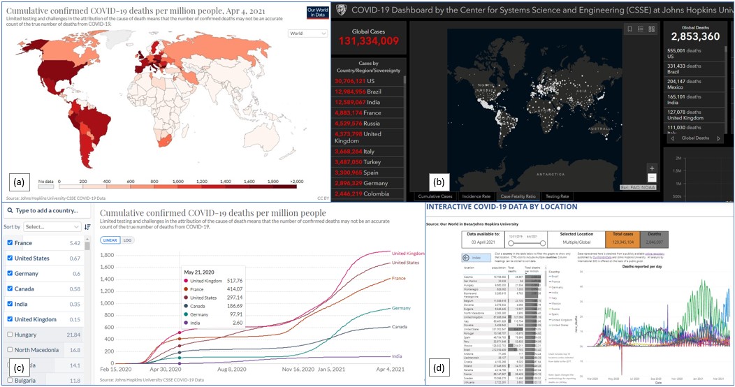Zoom in with the plus button on map
This screenshot has height=387, width=735.
652,168
